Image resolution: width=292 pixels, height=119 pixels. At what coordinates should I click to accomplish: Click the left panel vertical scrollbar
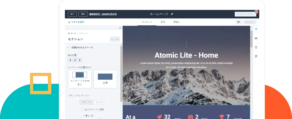(121, 73)
